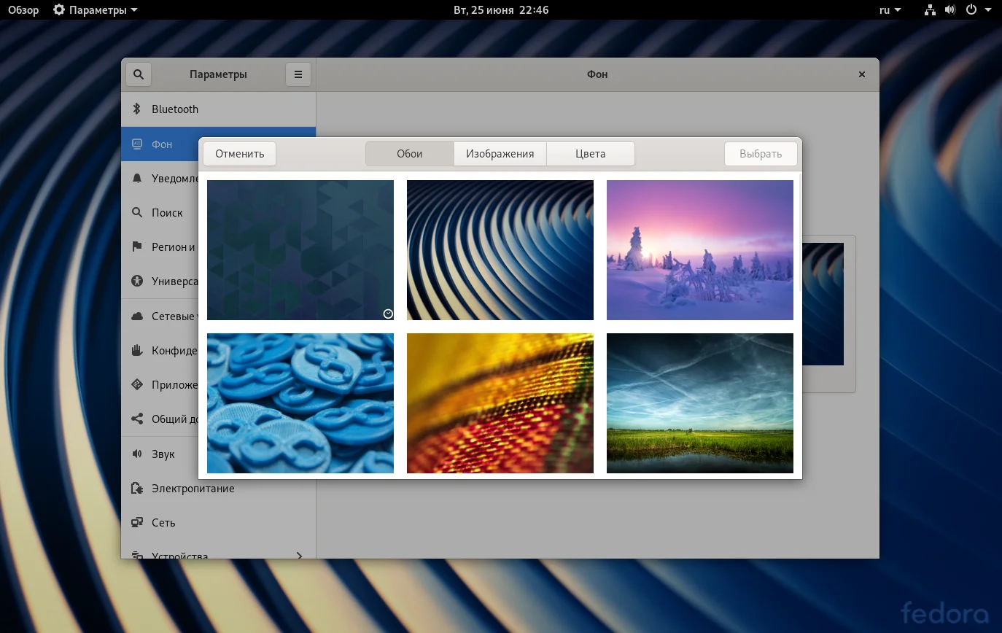Image resolution: width=1002 pixels, height=633 pixels.
Task: Select the blue Fedora tokens wallpaper
Action: (x=300, y=403)
